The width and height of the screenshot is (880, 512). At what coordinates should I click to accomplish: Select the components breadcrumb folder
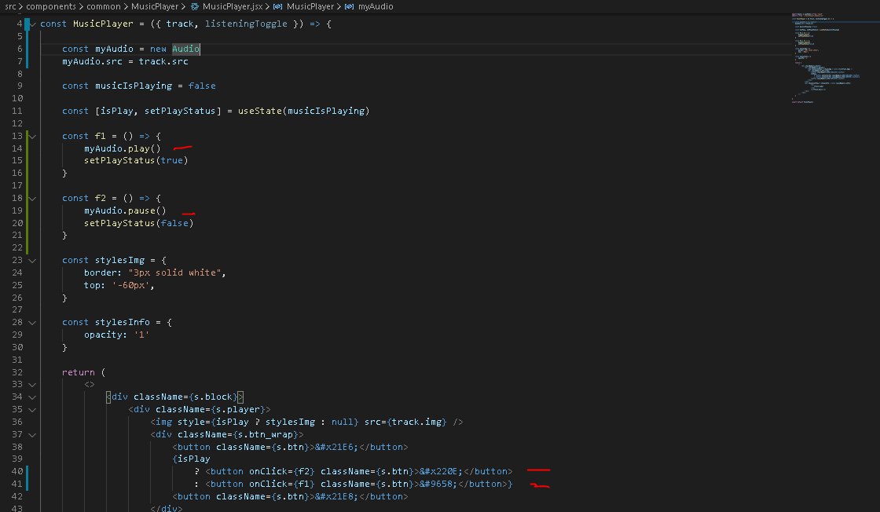[52, 6]
